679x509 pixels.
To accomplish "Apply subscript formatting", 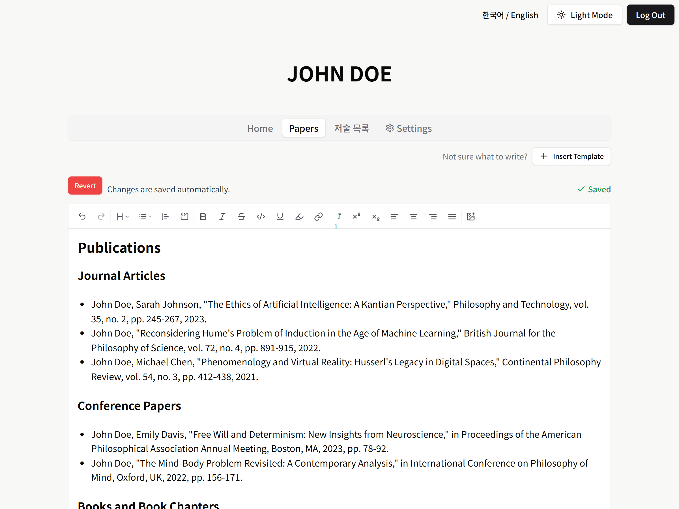I will [376, 217].
